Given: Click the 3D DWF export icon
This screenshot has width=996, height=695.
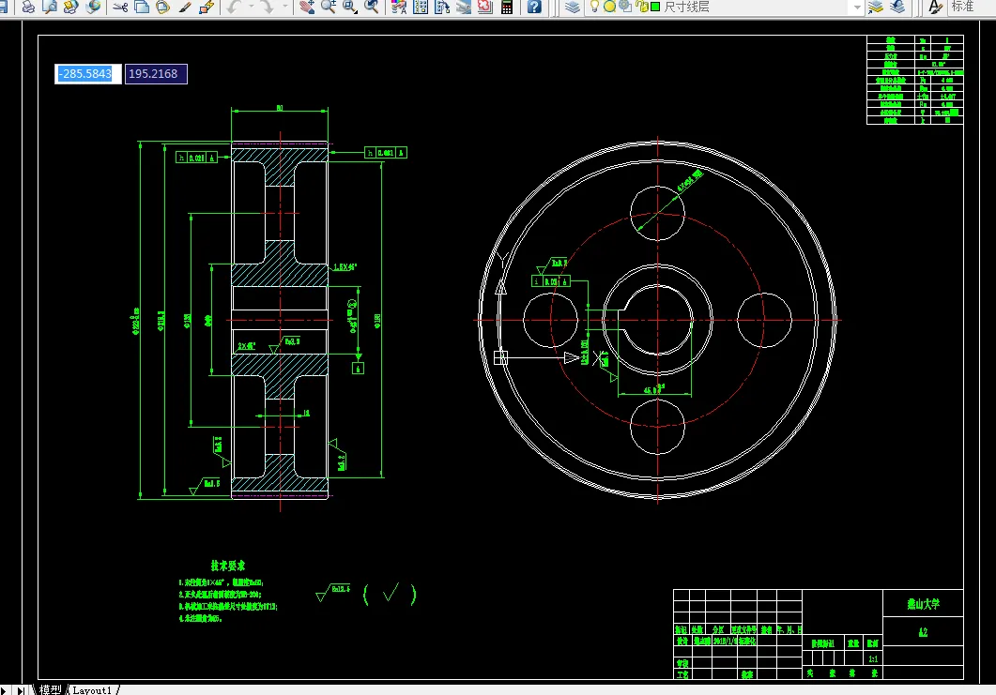Looking at the screenshot, I should click(93, 7).
